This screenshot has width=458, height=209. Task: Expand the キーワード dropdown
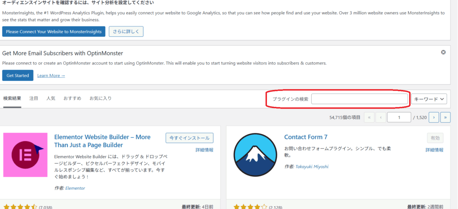pos(429,99)
